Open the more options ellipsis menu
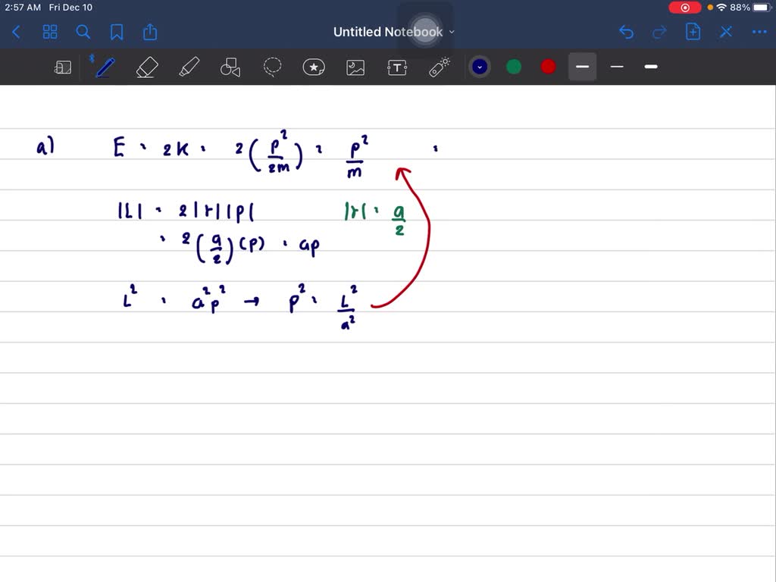This screenshot has height=582, width=776. click(759, 32)
